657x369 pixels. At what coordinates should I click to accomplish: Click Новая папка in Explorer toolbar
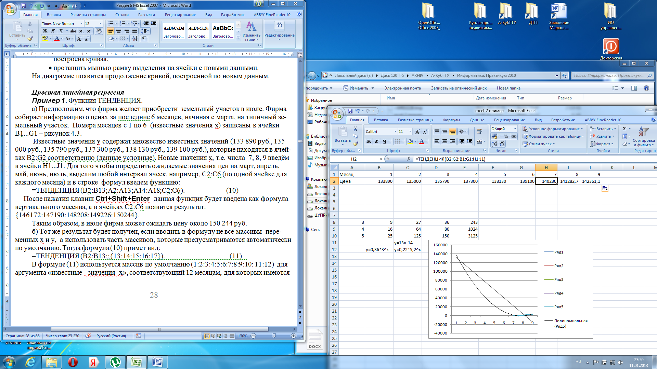tap(508, 88)
